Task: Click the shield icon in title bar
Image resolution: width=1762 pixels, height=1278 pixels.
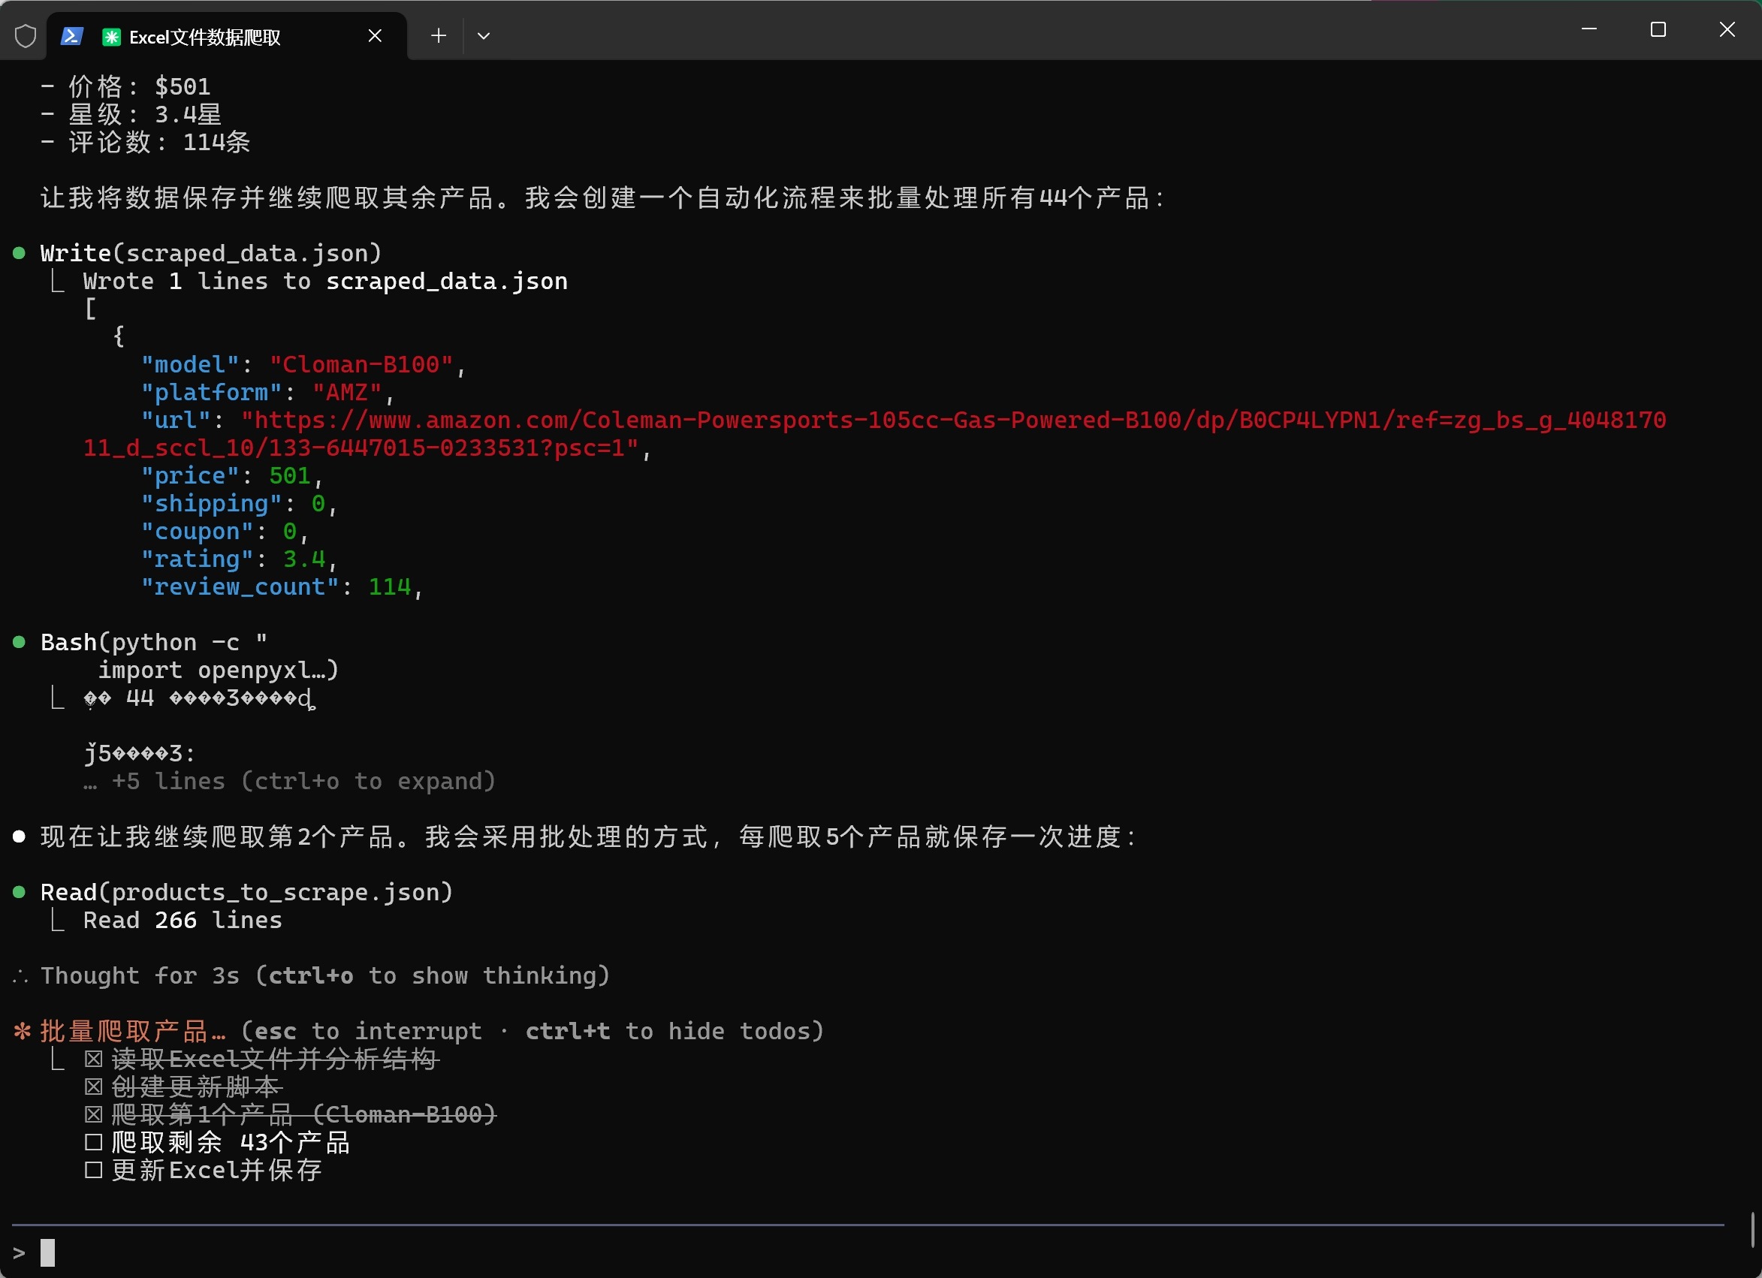Action: point(26,36)
